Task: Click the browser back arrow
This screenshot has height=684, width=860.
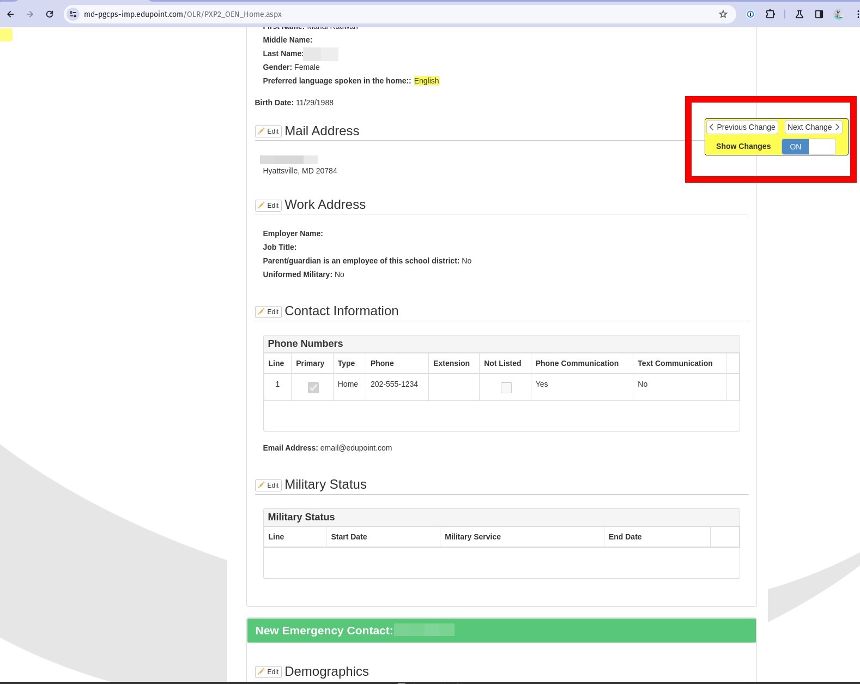Action: tap(10, 14)
